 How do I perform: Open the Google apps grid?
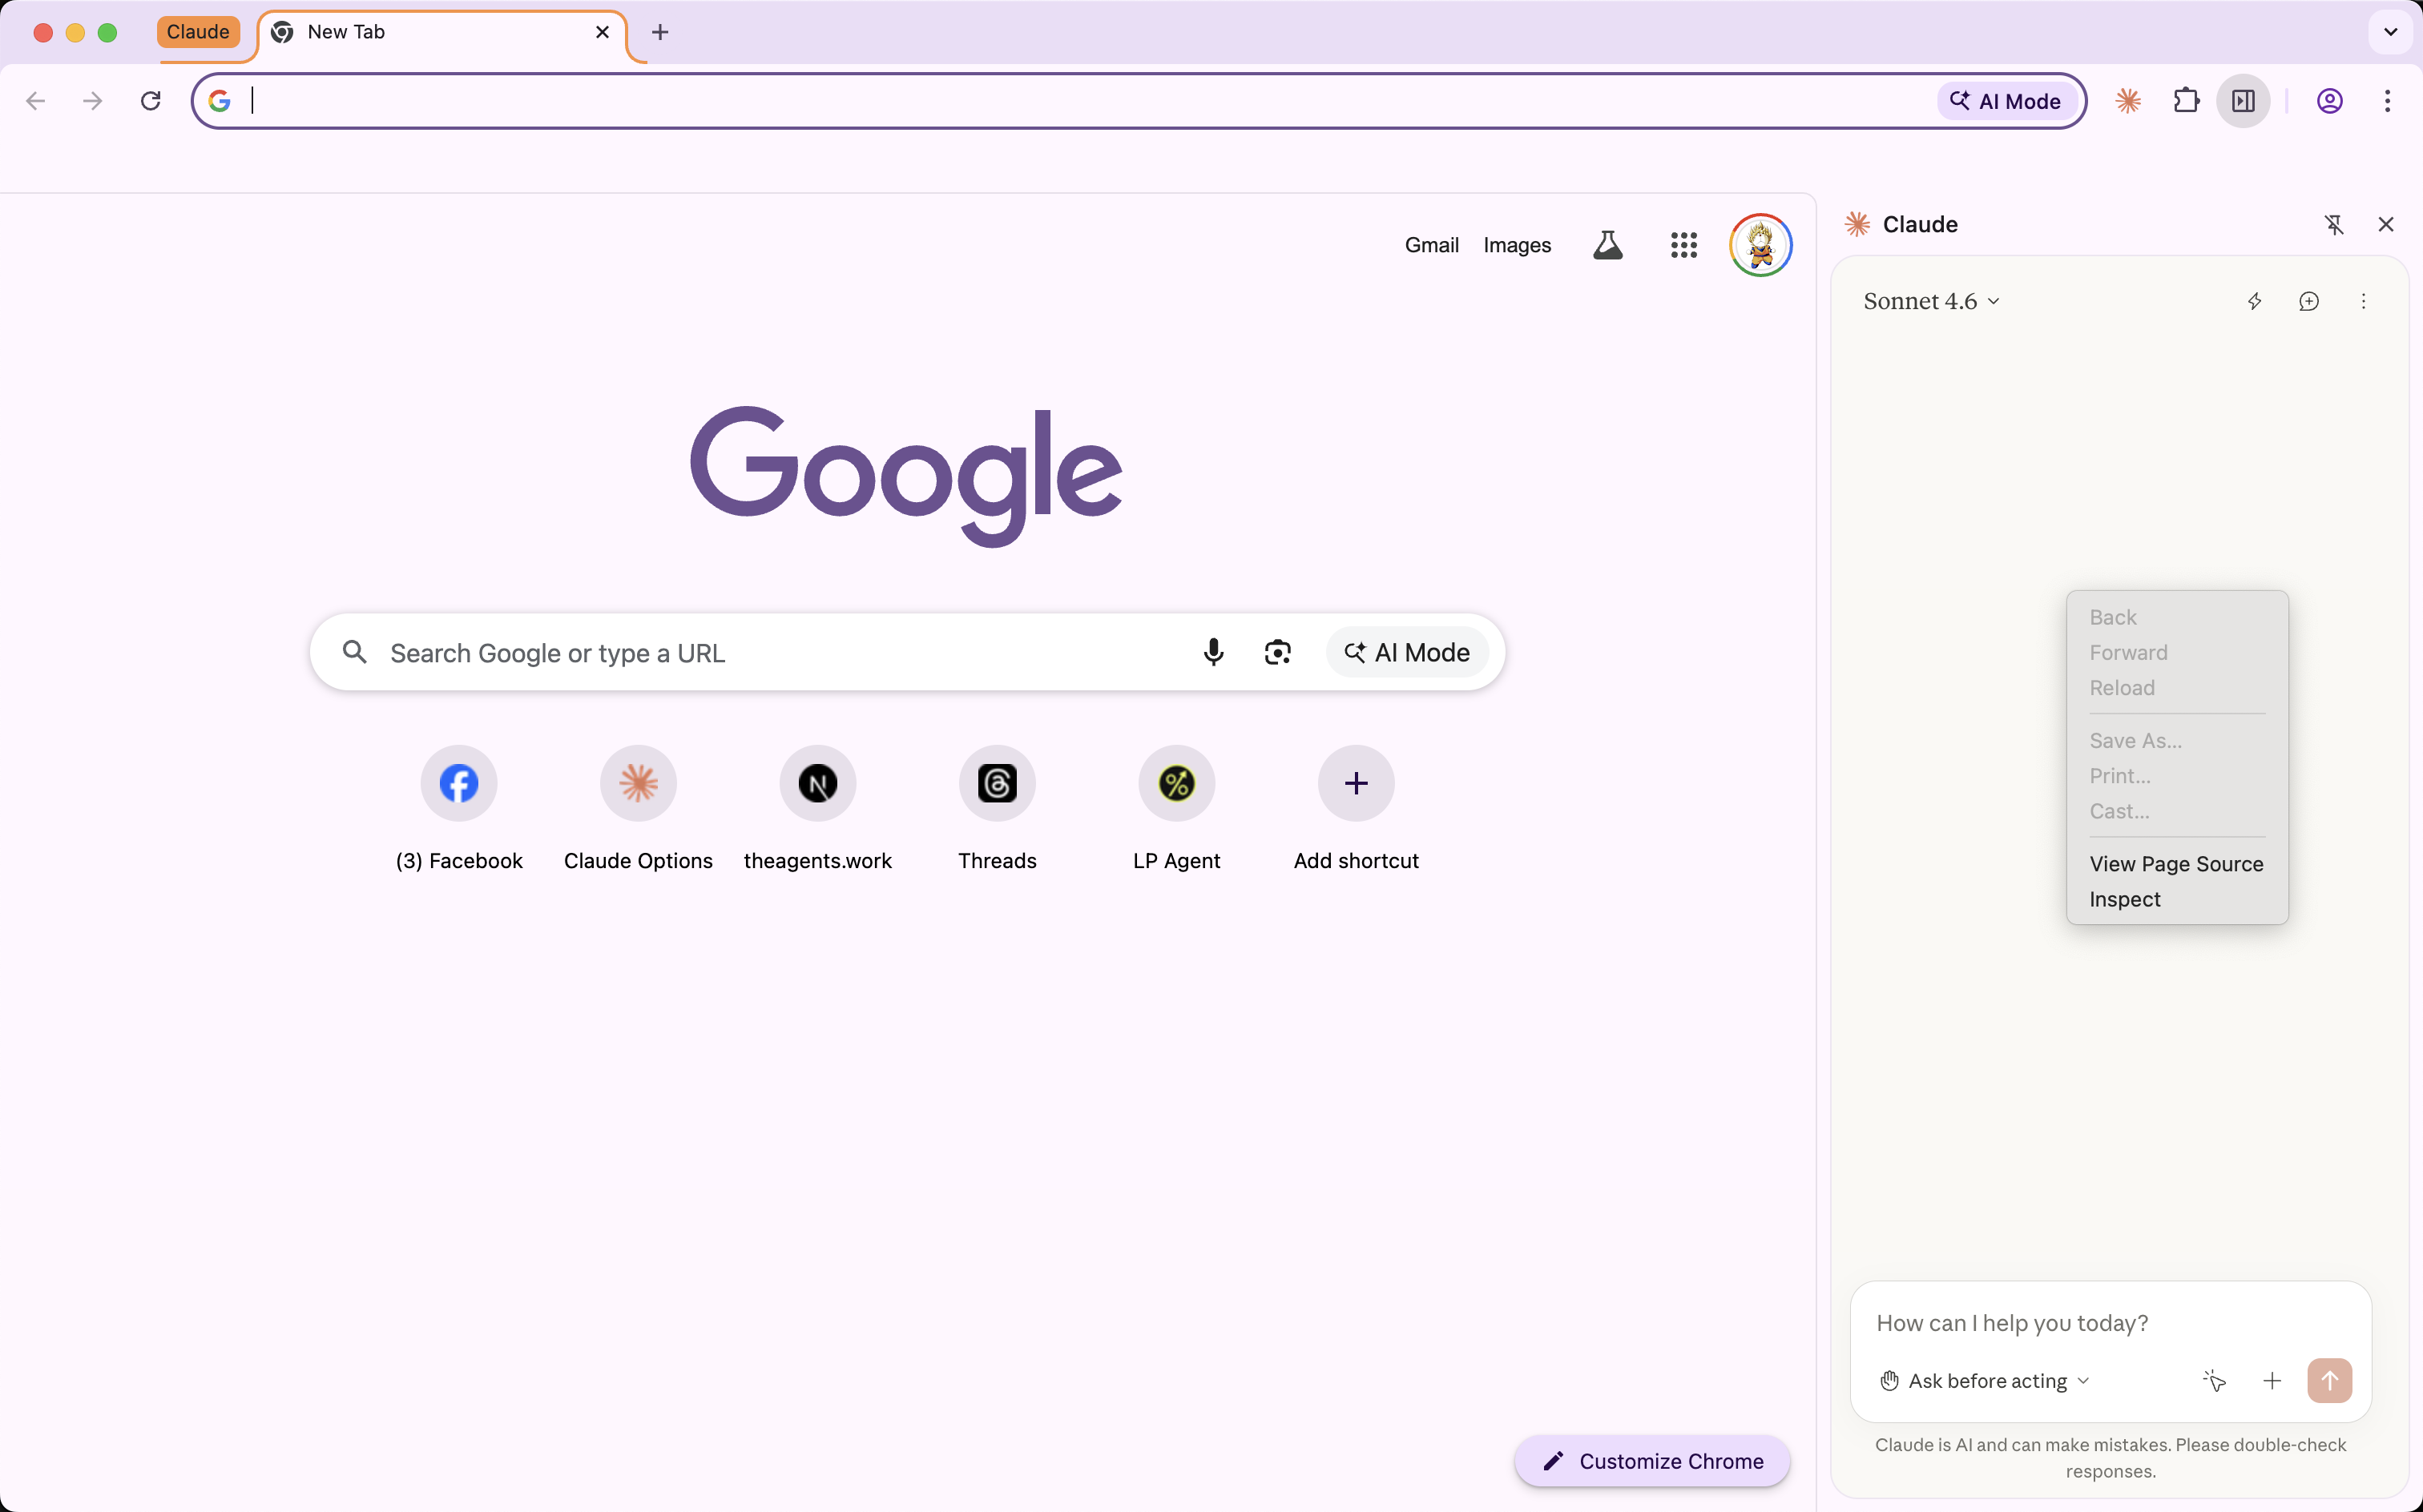pos(1683,245)
